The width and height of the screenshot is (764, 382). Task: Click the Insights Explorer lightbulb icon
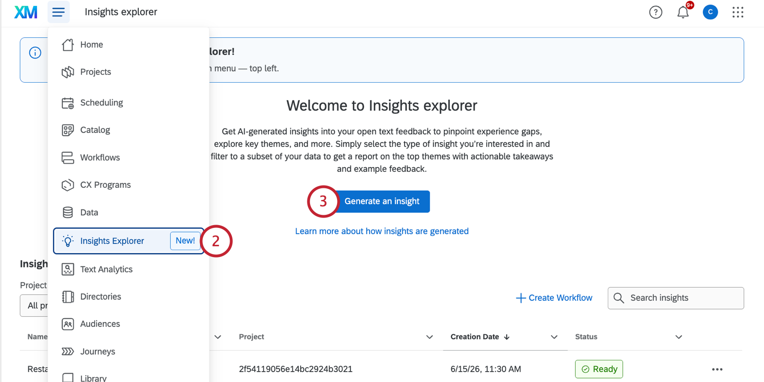(68, 241)
